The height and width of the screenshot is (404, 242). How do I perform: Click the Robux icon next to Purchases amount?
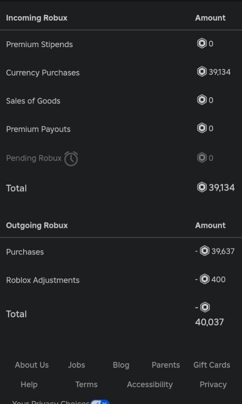tap(205, 251)
